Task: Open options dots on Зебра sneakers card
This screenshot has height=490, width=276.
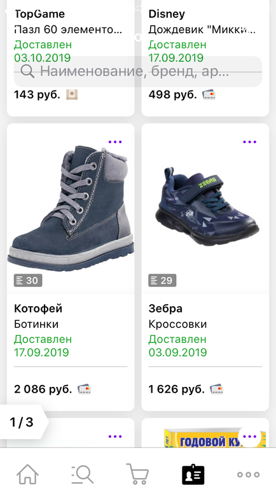Action: (249, 142)
